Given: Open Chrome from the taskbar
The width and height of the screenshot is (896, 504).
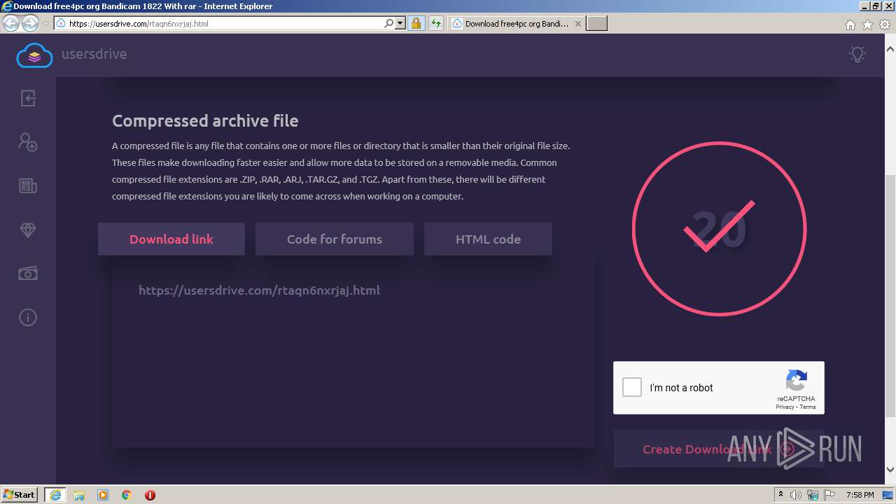Looking at the screenshot, I should (x=127, y=495).
